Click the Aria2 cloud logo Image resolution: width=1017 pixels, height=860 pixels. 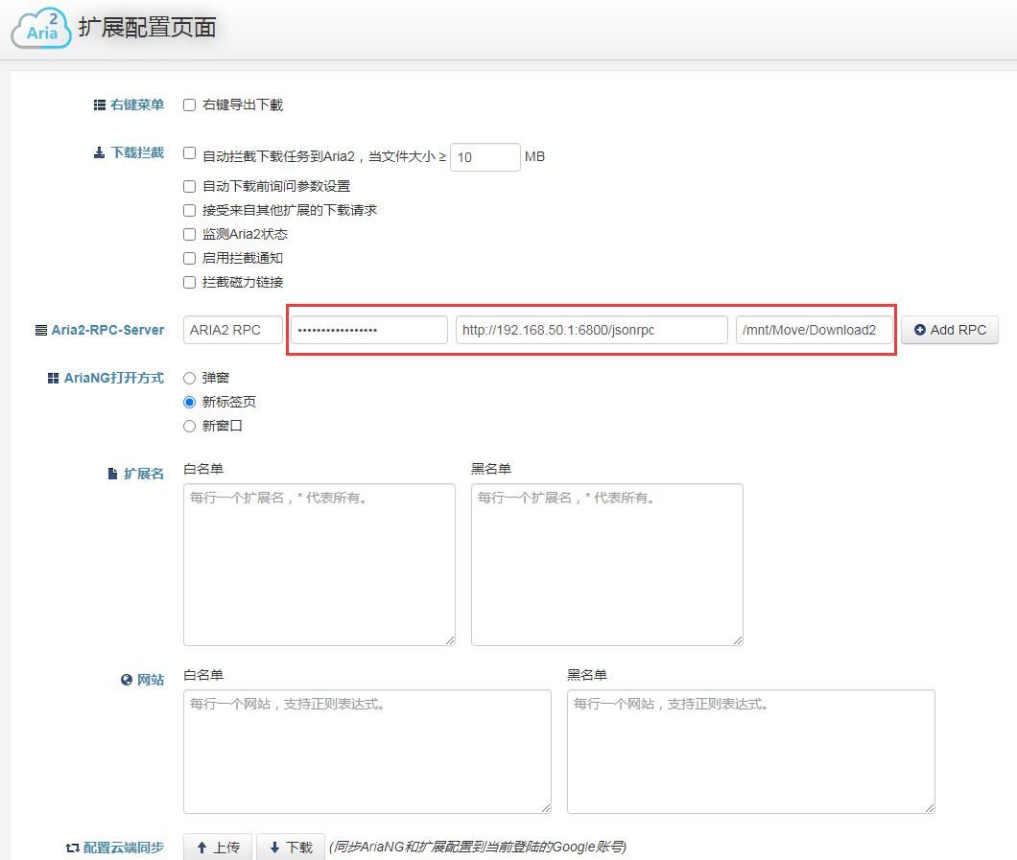click(x=40, y=27)
